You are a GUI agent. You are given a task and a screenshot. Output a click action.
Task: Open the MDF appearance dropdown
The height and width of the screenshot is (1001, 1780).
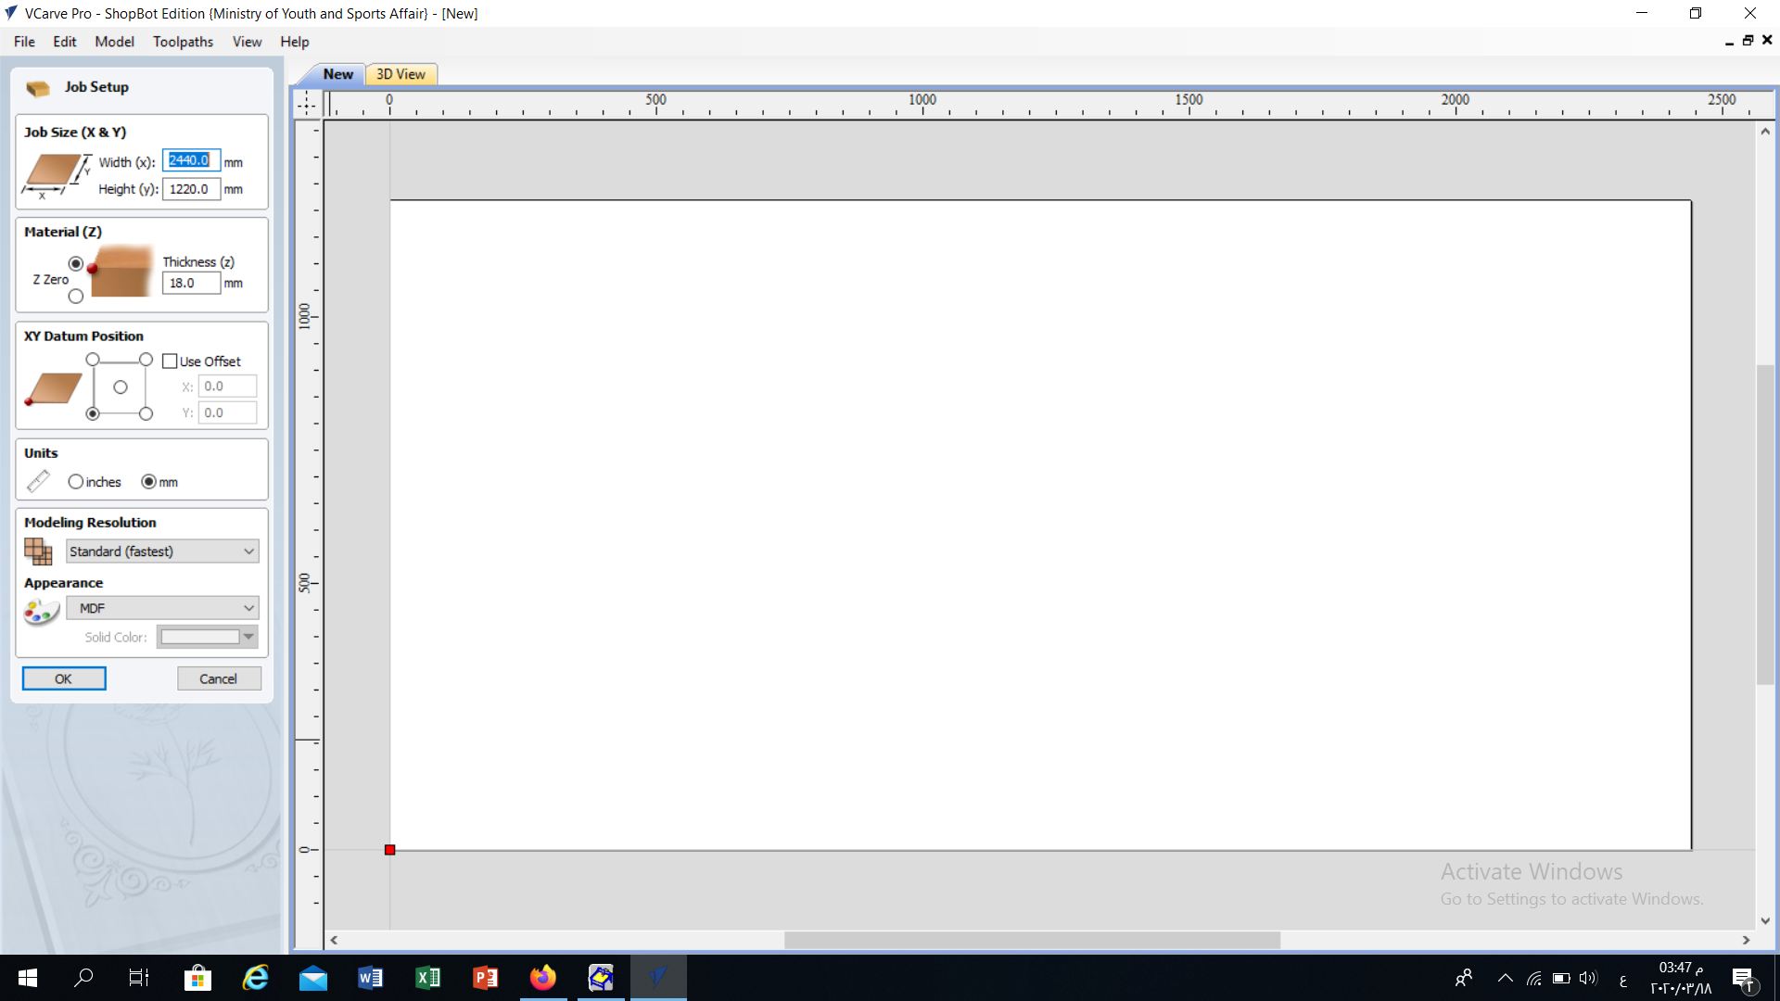(162, 608)
